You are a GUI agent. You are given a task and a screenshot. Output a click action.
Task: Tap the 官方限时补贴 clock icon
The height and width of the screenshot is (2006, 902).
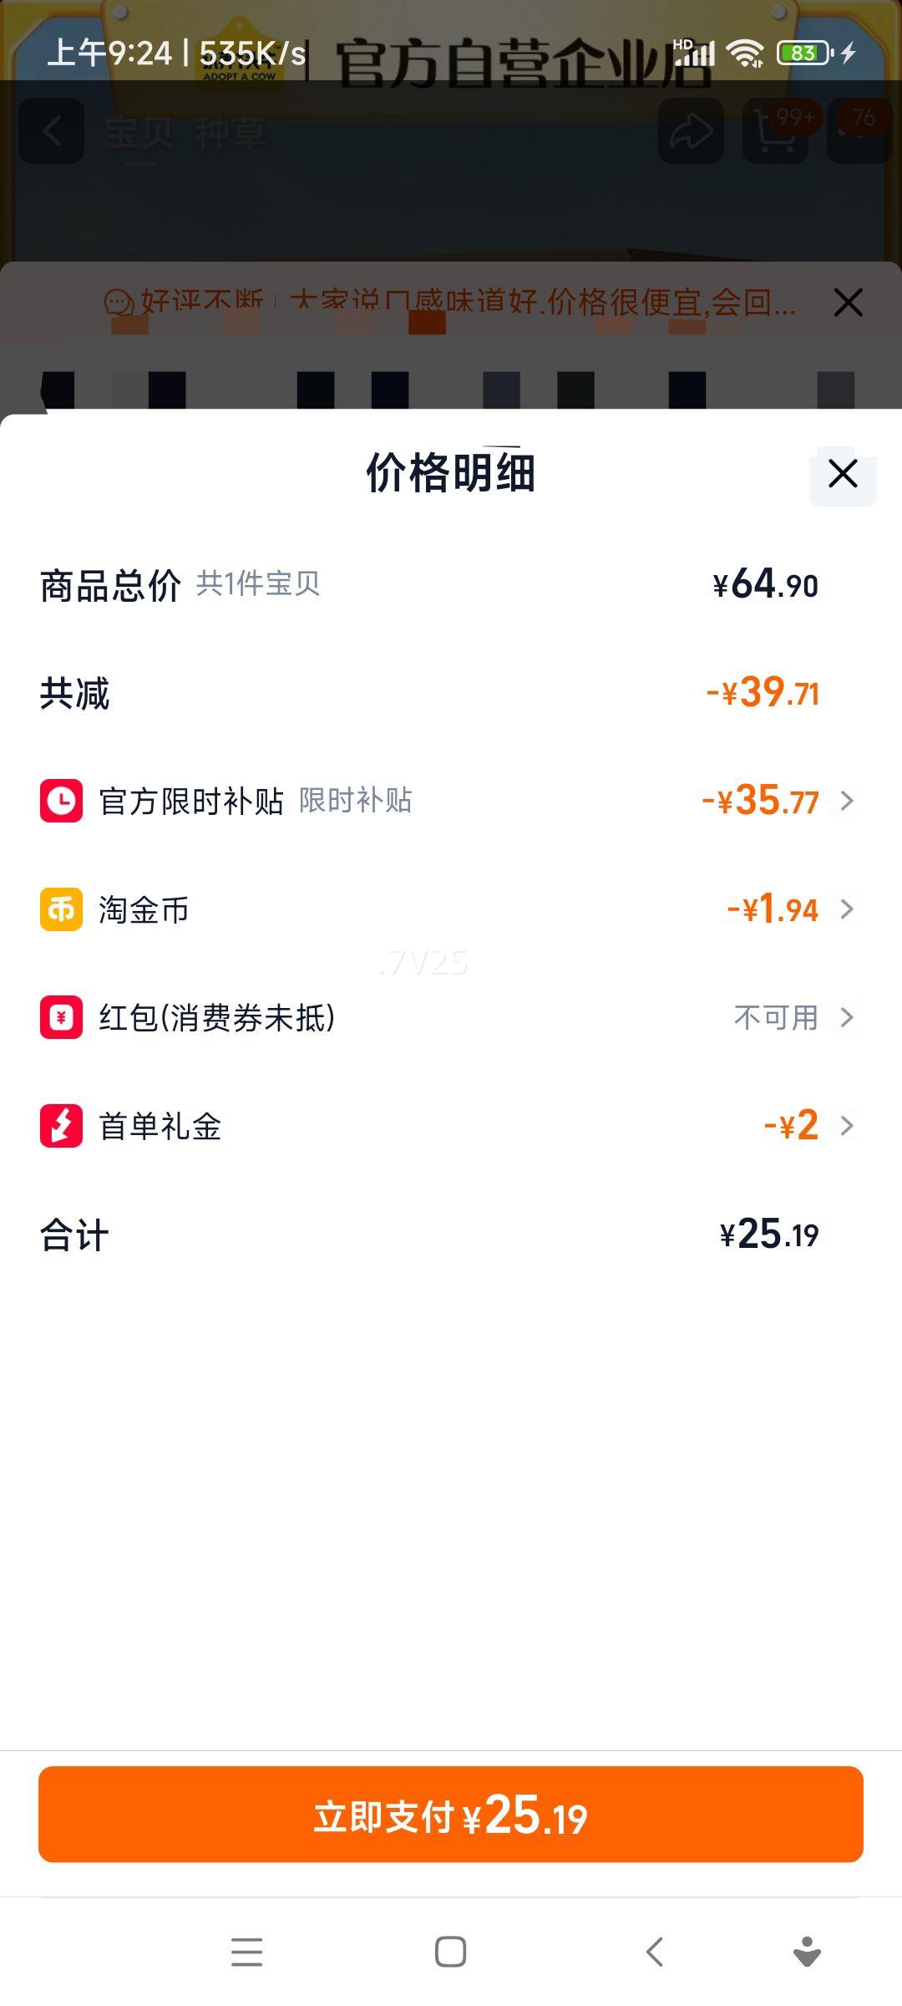pyautogui.click(x=61, y=801)
